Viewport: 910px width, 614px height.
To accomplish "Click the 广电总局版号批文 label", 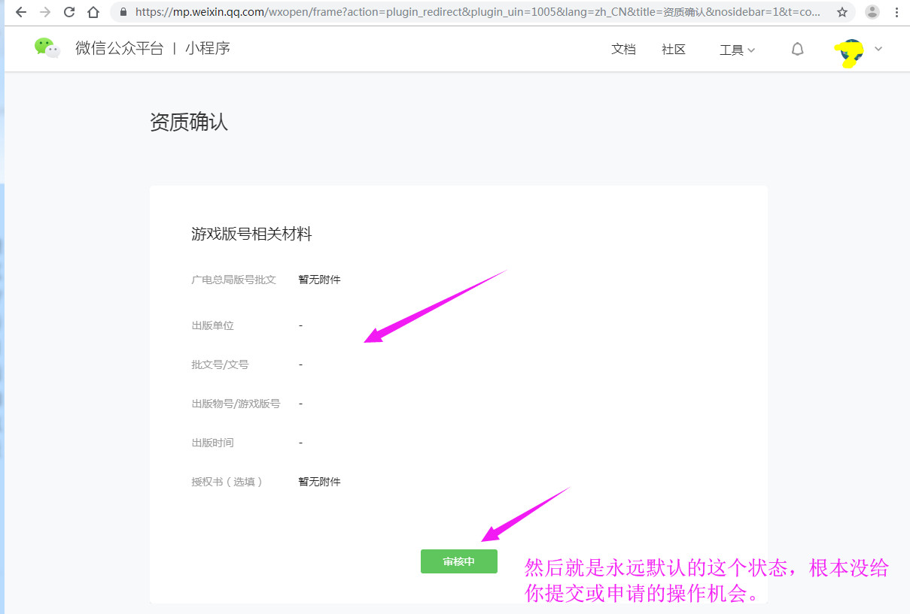I will point(234,280).
